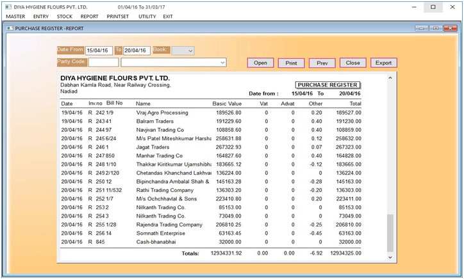Open the party name dropdown list
Screen dimensions: 464x279
click(222, 63)
